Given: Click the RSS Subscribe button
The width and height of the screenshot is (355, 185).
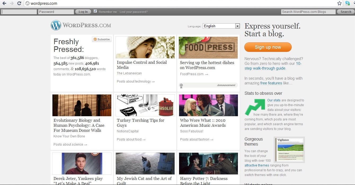Looking at the screenshot, I should pos(102,39).
